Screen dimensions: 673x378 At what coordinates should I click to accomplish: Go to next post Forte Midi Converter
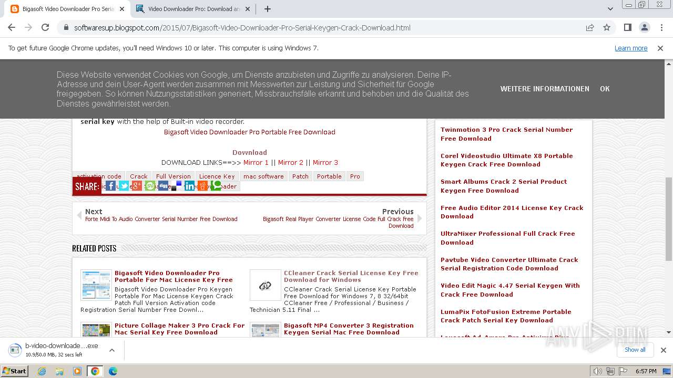point(161,219)
